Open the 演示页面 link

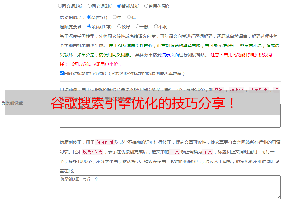pyautogui.click(x=170, y=55)
